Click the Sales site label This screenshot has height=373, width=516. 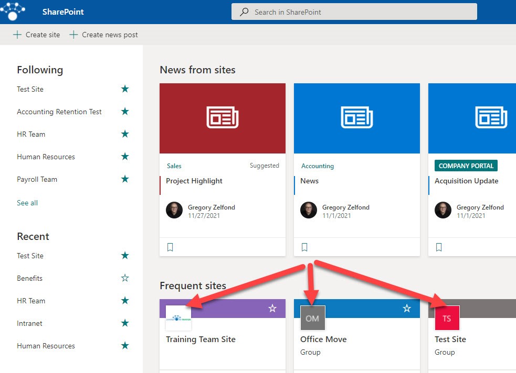[x=174, y=166]
